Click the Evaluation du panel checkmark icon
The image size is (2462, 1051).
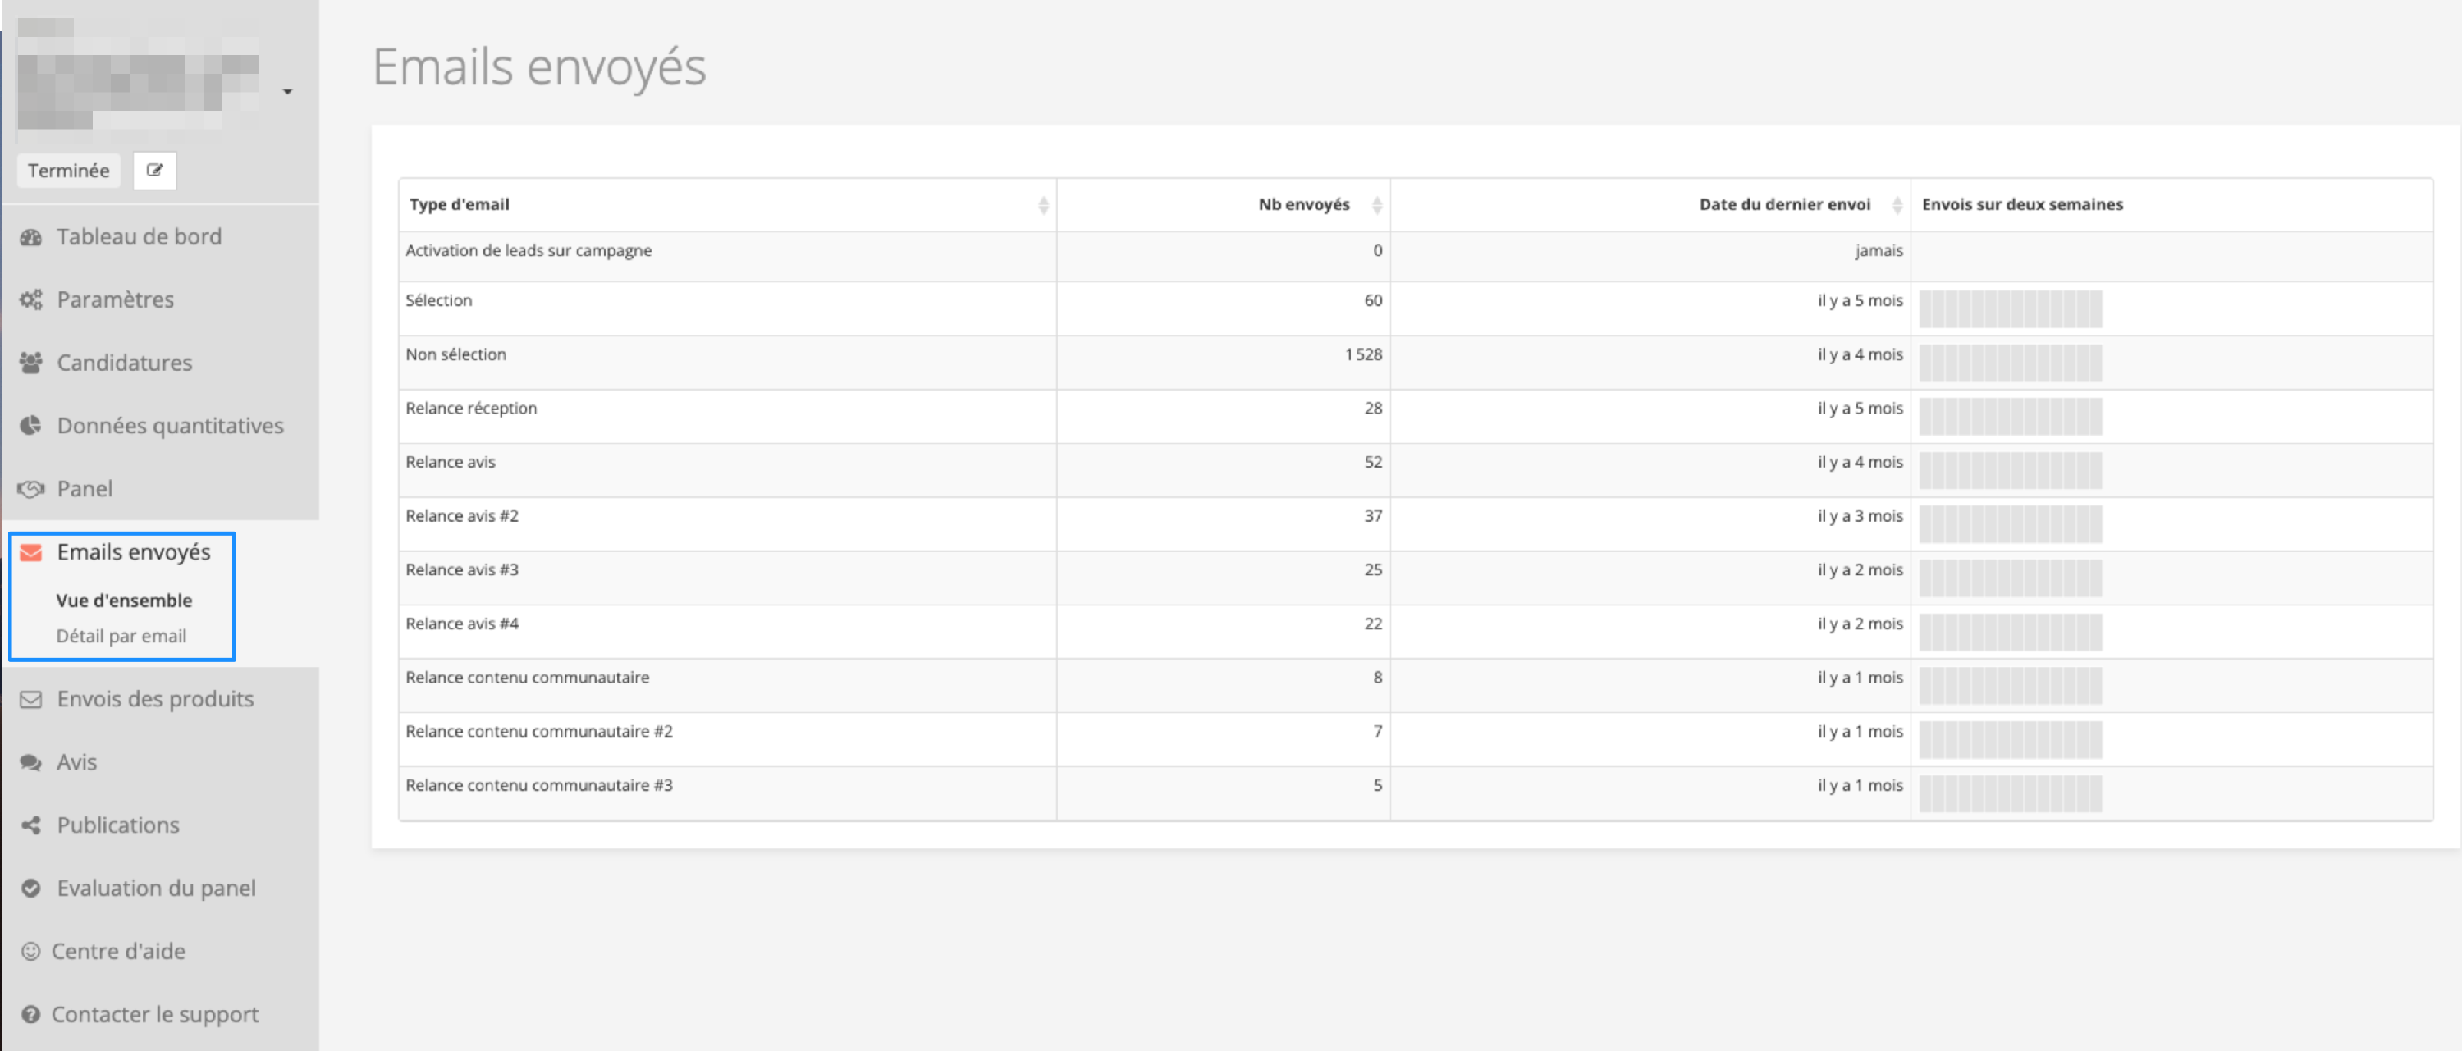pos(30,889)
